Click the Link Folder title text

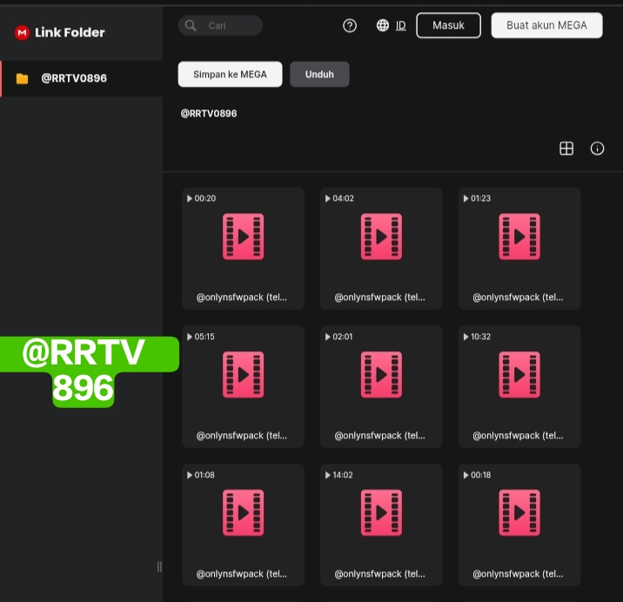pos(70,32)
